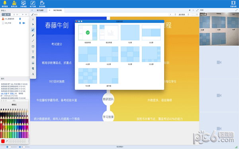Select the rectangle shape tool
This screenshot has width=239, height=149.
click(x=33, y=46)
